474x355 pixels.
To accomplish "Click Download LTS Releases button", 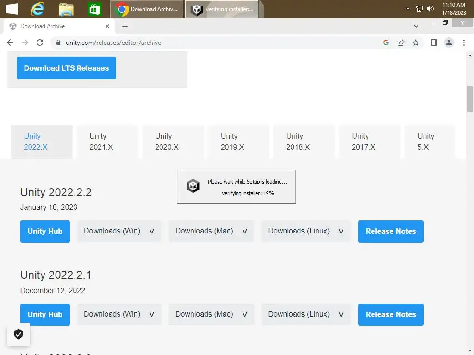I will pyautogui.click(x=66, y=68).
